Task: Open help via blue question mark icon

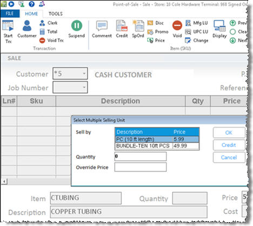Action: [32, 4]
